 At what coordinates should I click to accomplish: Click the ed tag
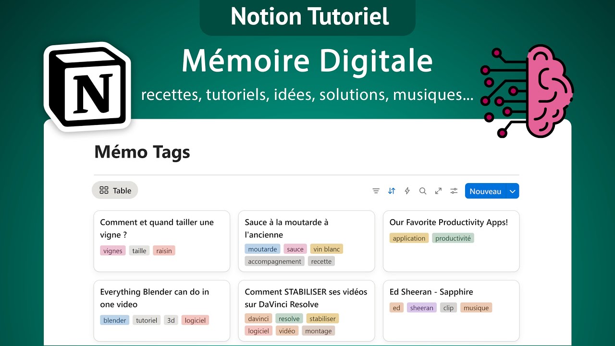pos(396,308)
